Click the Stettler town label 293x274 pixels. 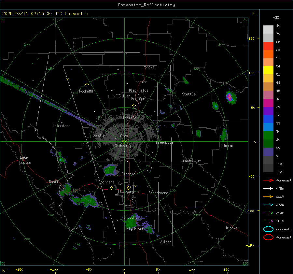pos(190,94)
